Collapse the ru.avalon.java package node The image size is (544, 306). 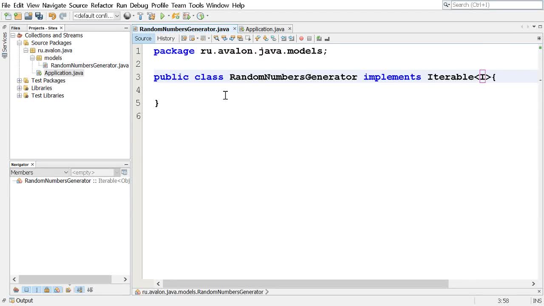point(26,51)
